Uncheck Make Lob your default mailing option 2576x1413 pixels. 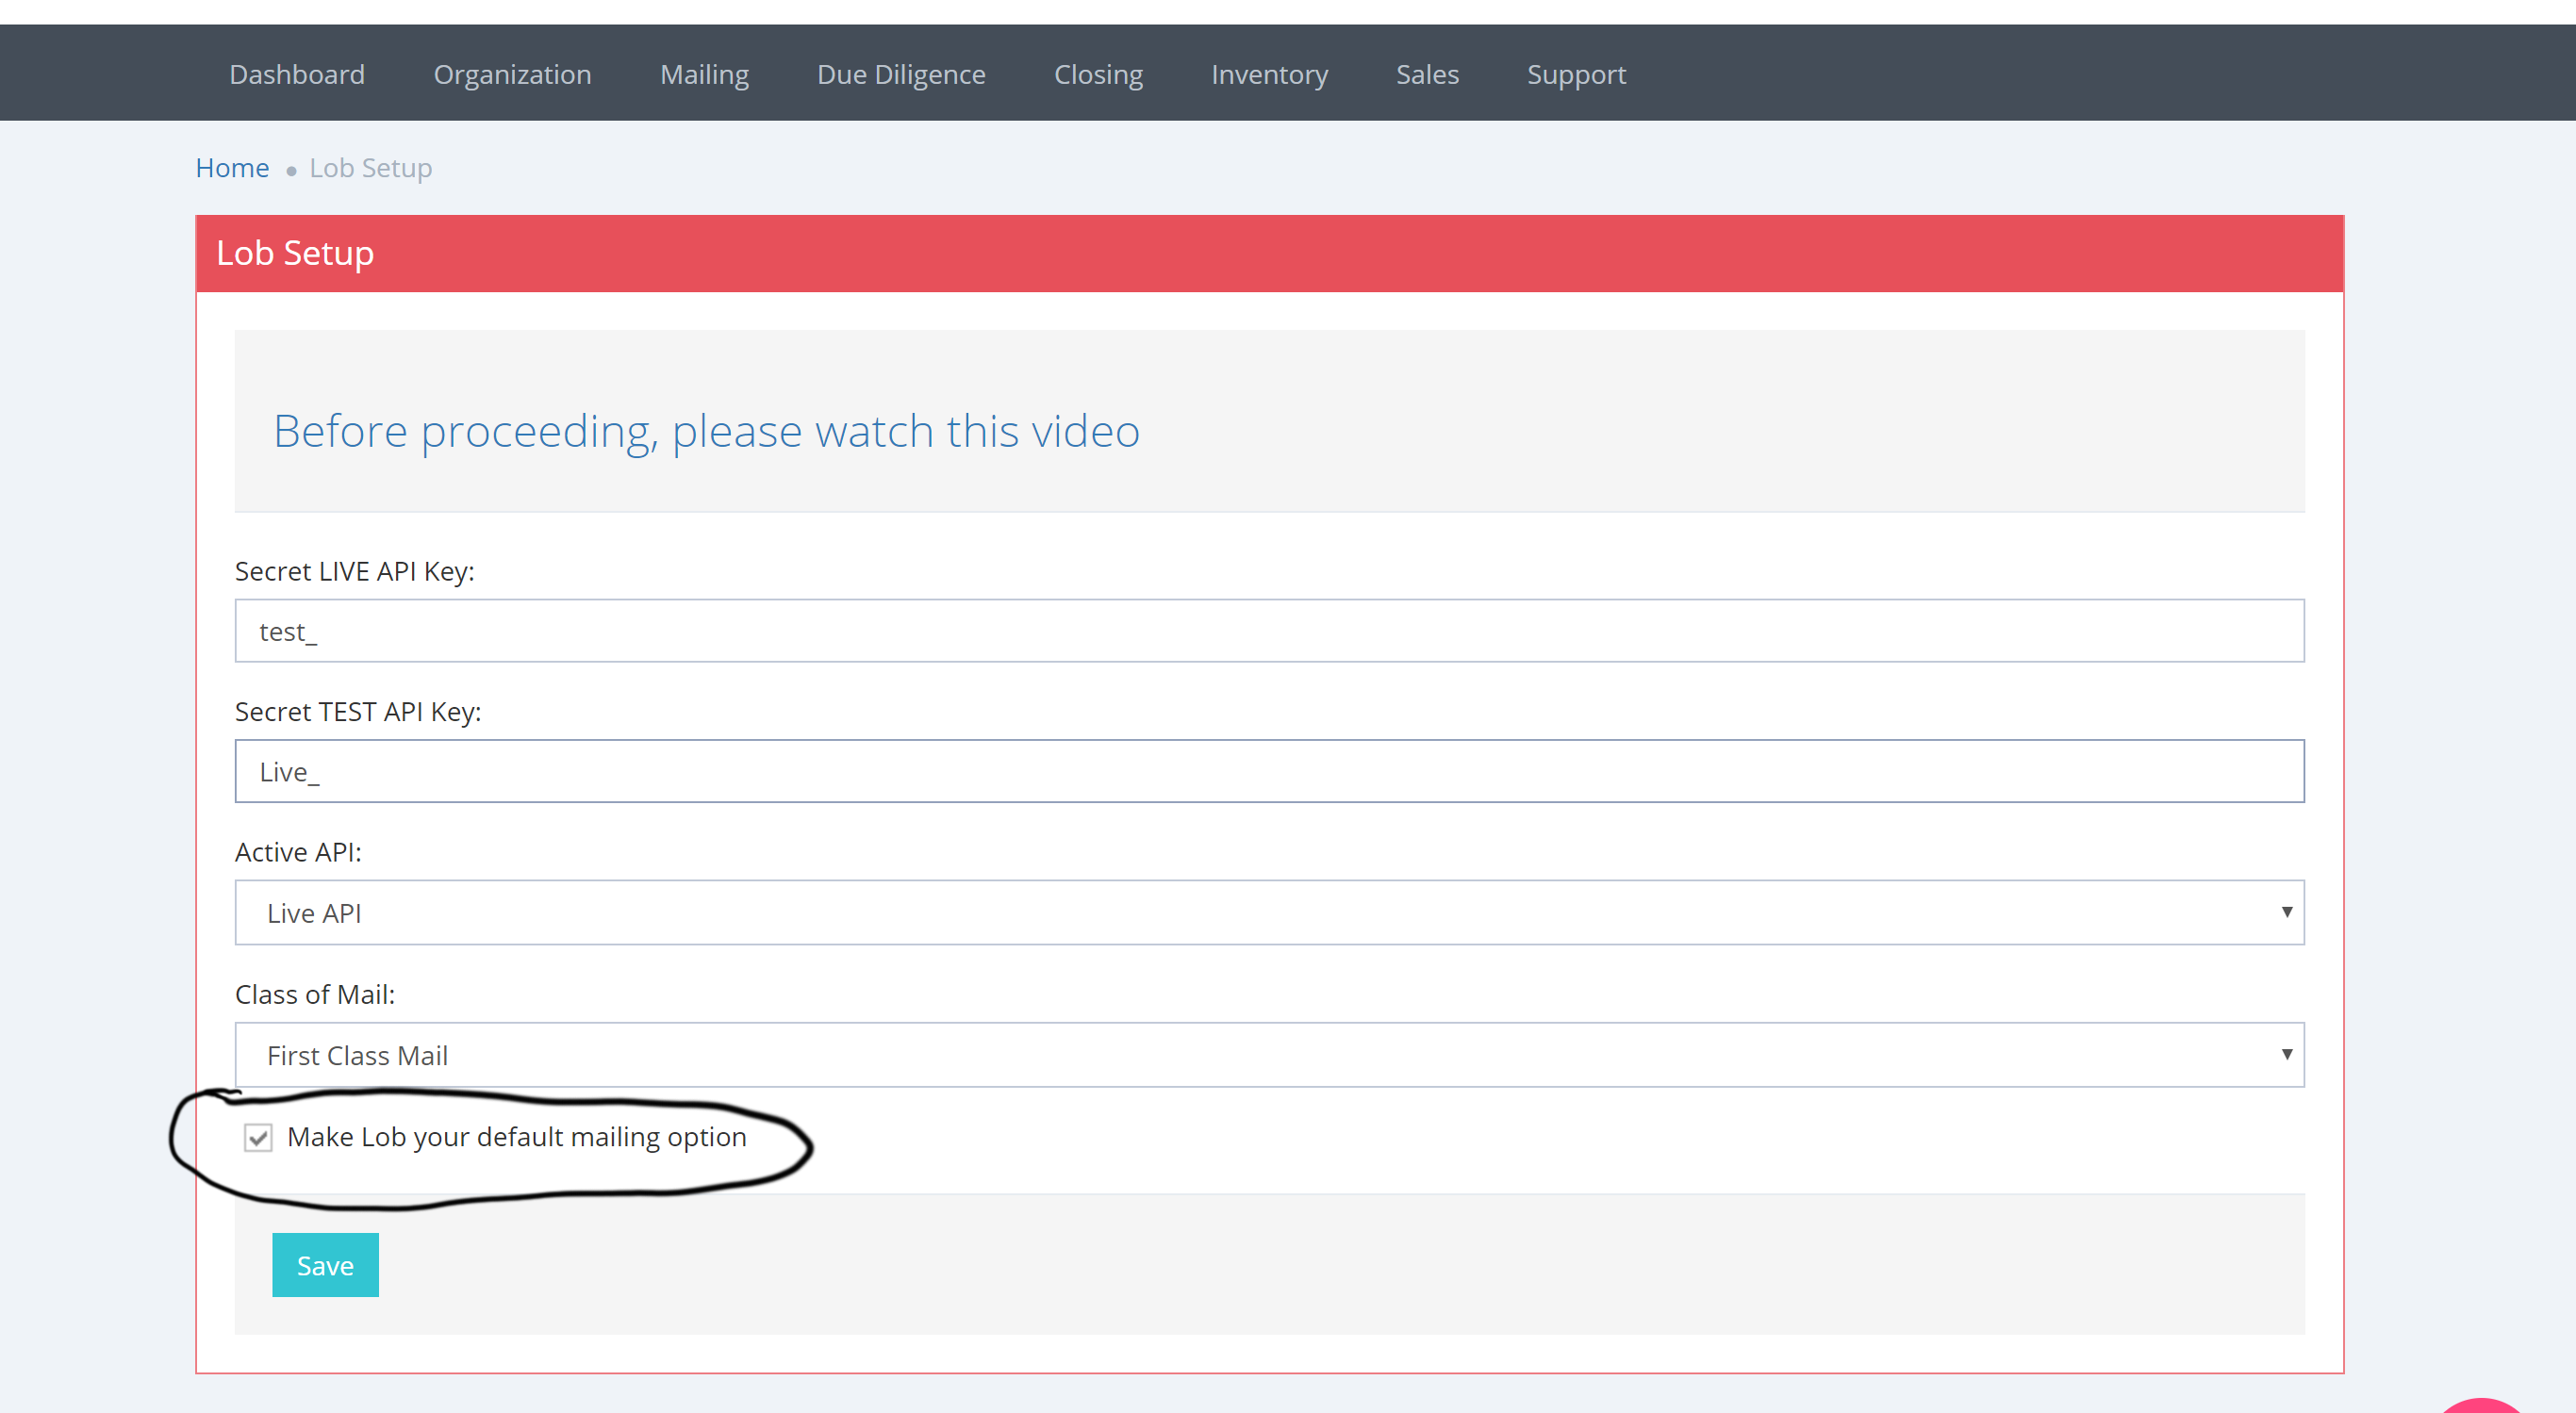click(x=258, y=1138)
